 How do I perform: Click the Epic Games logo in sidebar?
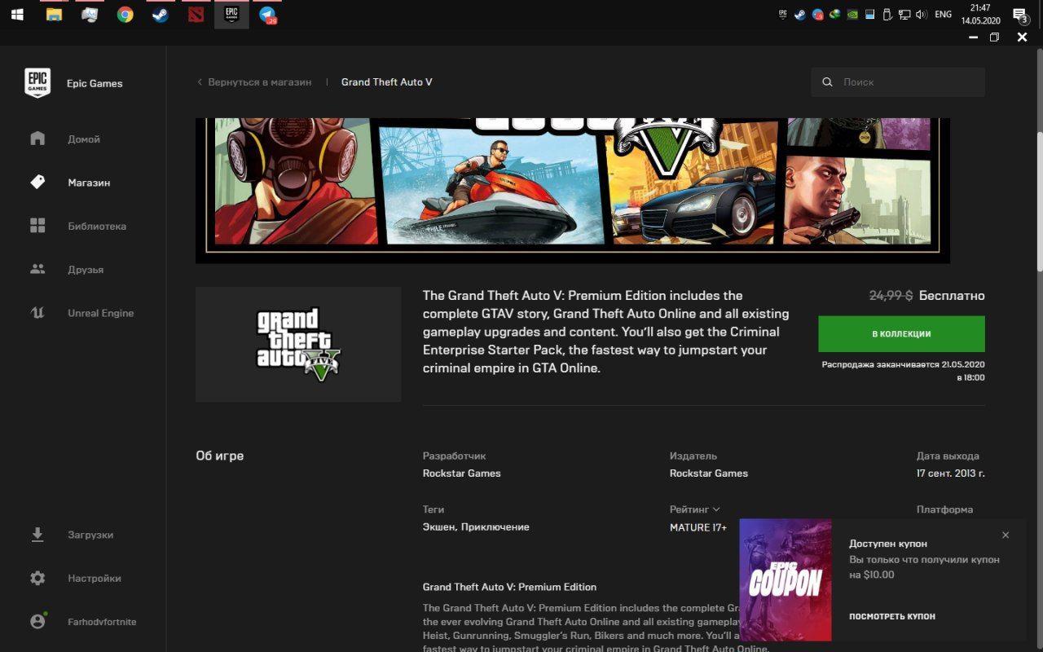[37, 83]
